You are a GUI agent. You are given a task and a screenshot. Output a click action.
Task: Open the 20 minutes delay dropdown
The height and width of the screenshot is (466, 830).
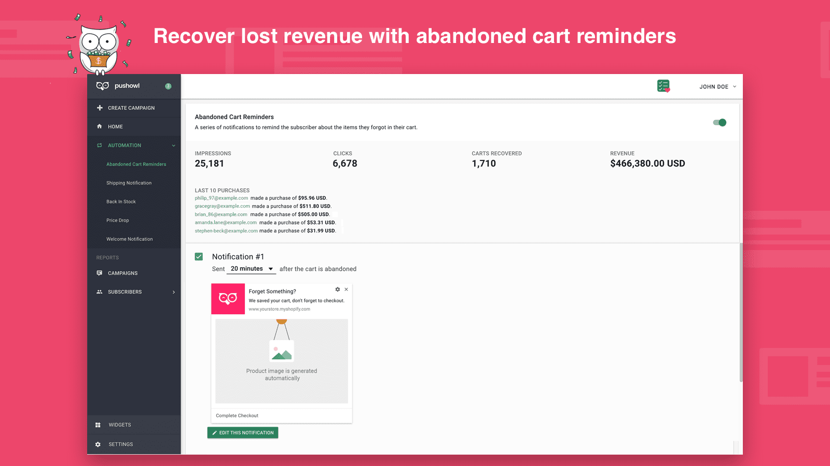tap(252, 269)
